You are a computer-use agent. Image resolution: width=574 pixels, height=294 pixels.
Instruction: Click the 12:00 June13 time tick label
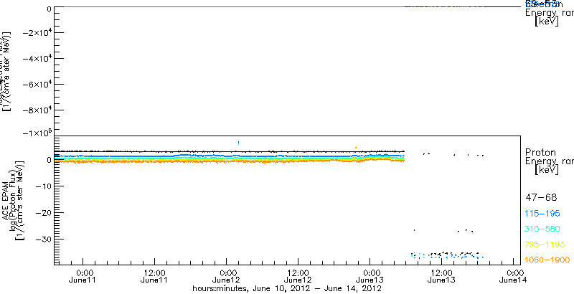pos(442,277)
